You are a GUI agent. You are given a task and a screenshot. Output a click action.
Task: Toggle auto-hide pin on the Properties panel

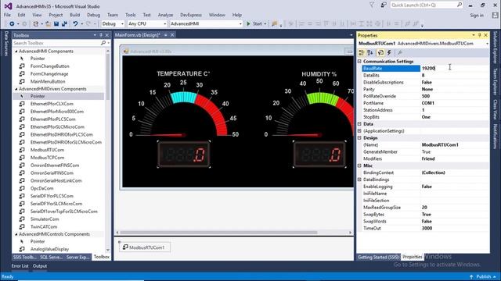coord(480,35)
